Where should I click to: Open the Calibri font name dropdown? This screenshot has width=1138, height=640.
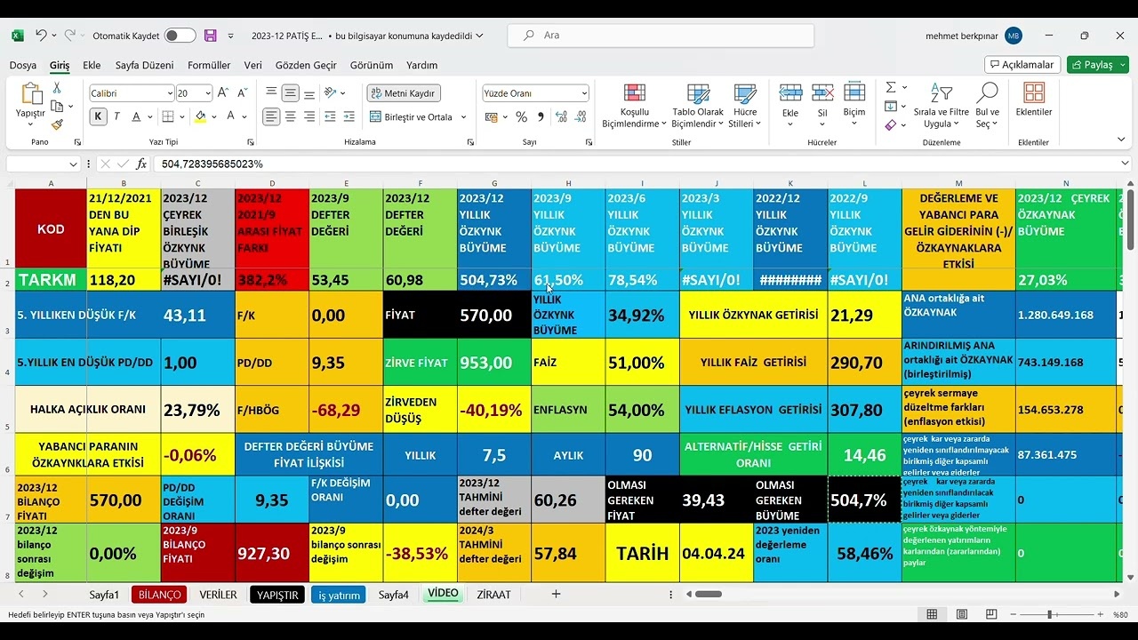tap(170, 93)
